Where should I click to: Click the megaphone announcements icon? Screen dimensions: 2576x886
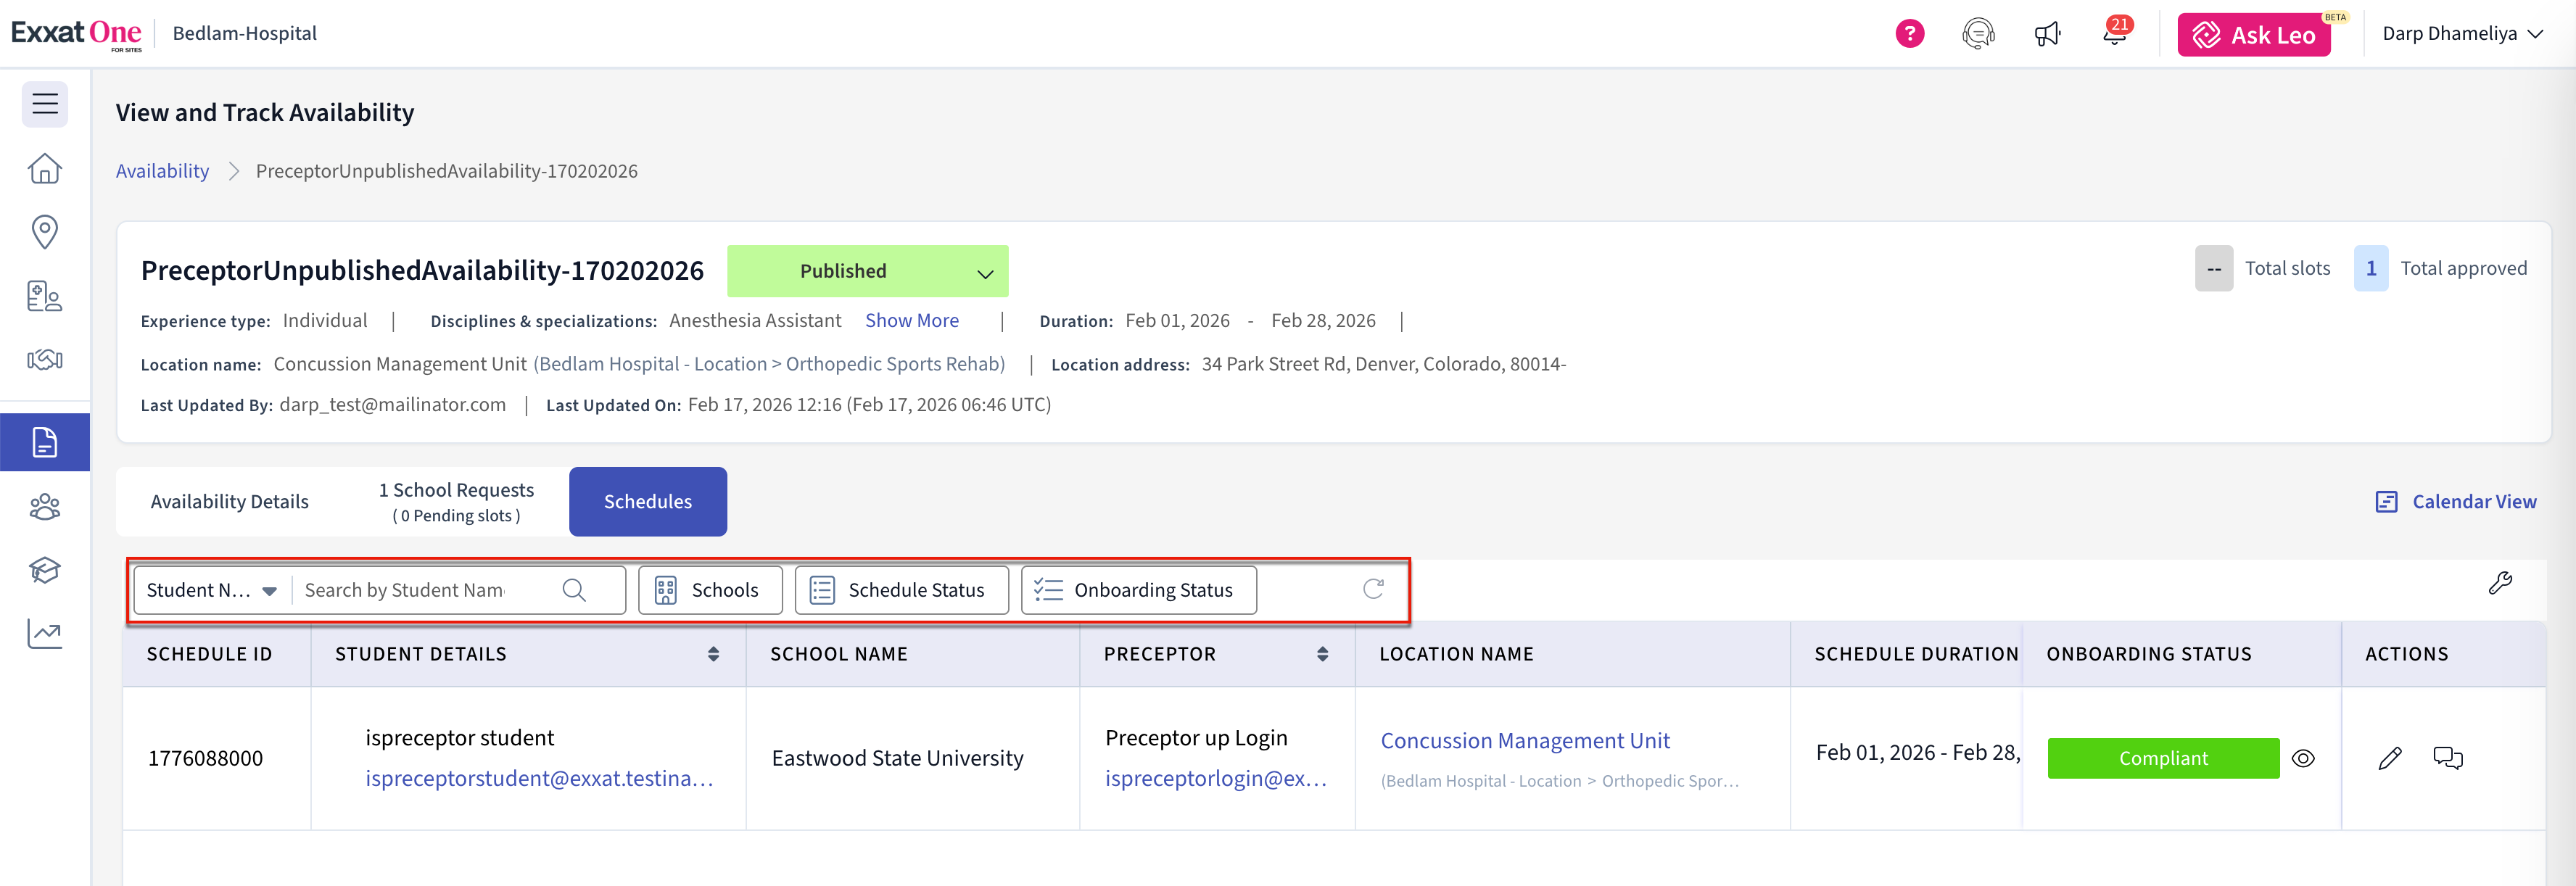point(2047,34)
